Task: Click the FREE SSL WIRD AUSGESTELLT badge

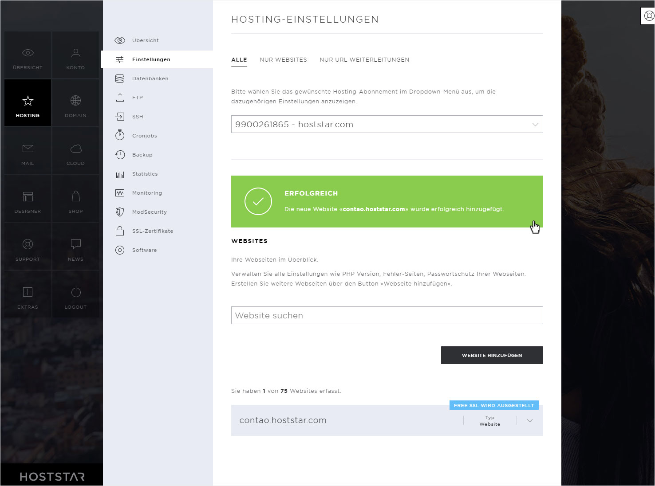Action: [494, 405]
